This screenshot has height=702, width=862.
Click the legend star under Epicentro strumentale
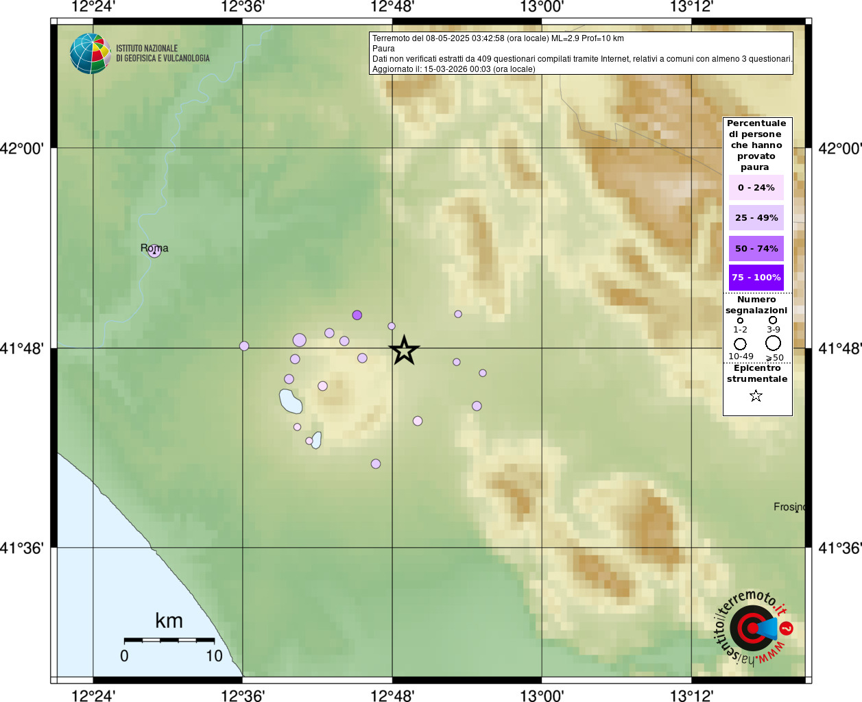pos(756,396)
